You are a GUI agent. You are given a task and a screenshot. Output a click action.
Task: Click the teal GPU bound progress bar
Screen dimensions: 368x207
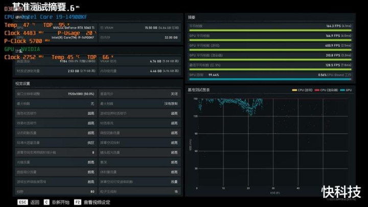[x=270, y=79]
